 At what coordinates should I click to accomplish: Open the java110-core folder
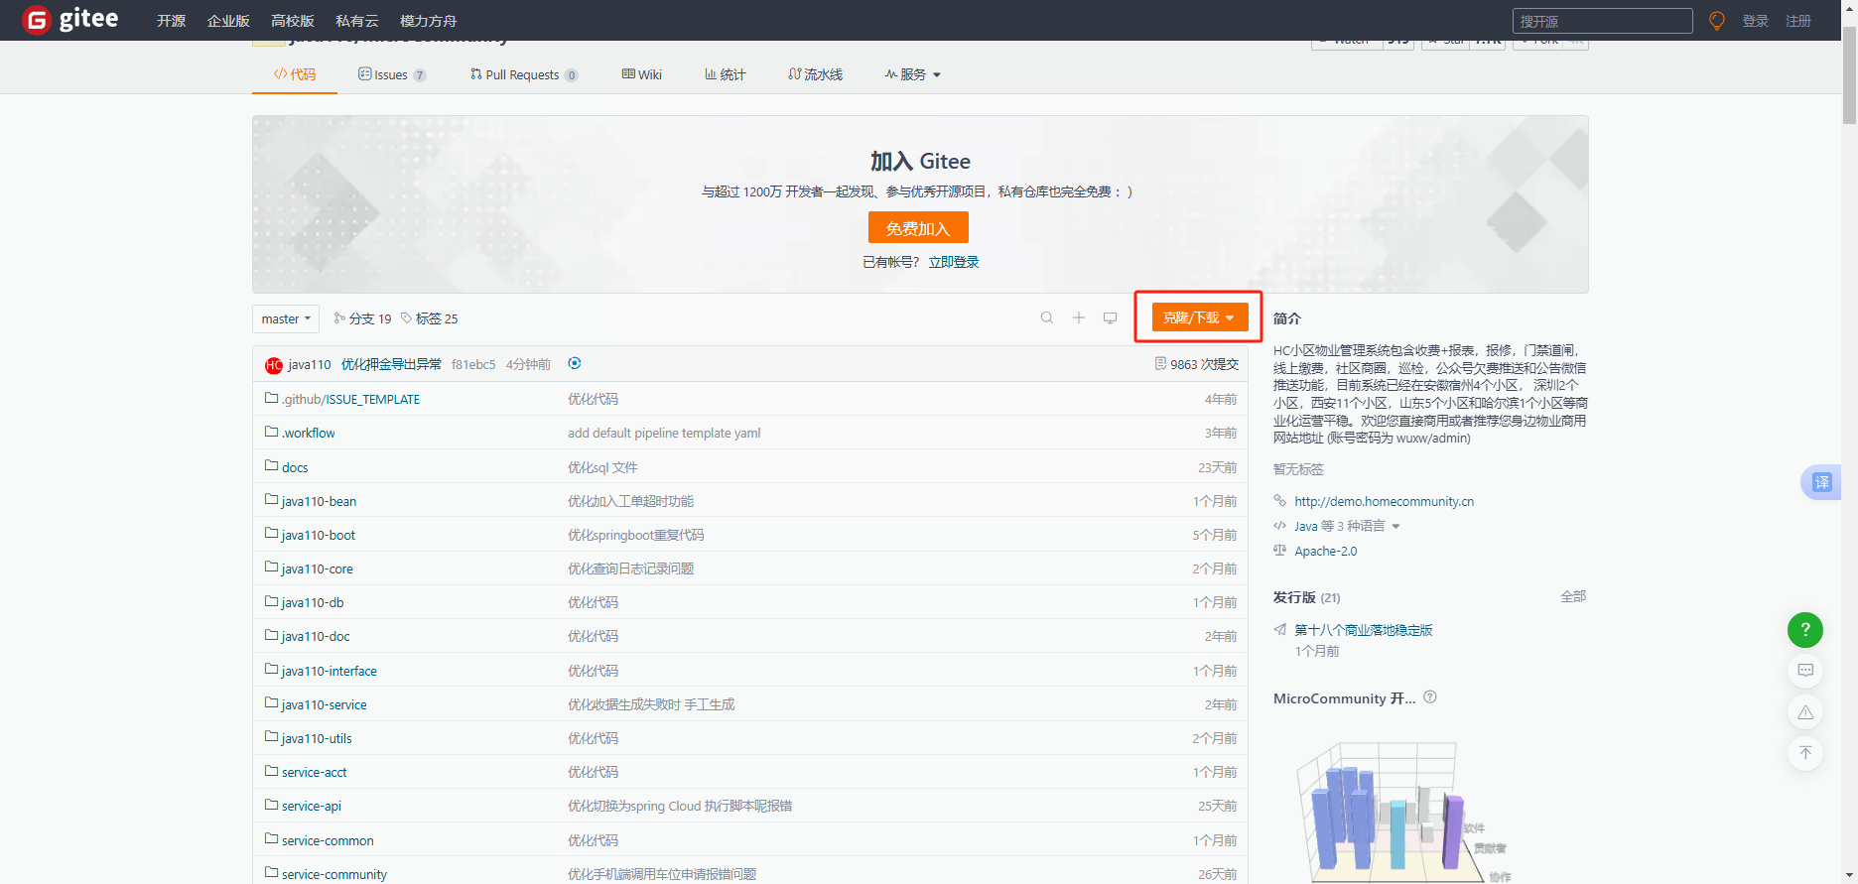[317, 568]
